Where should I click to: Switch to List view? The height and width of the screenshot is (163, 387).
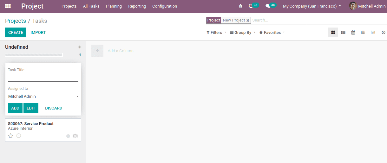tap(343, 32)
